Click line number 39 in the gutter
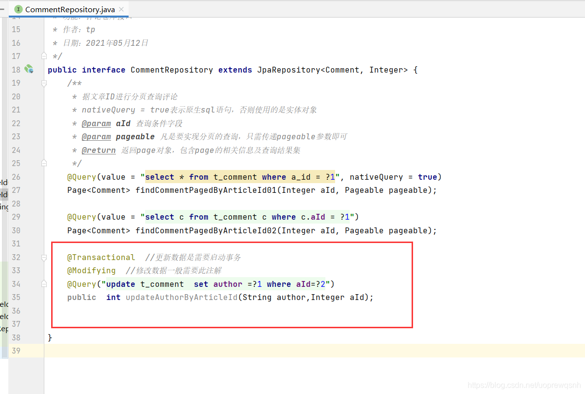The height and width of the screenshot is (394, 585). click(x=16, y=351)
